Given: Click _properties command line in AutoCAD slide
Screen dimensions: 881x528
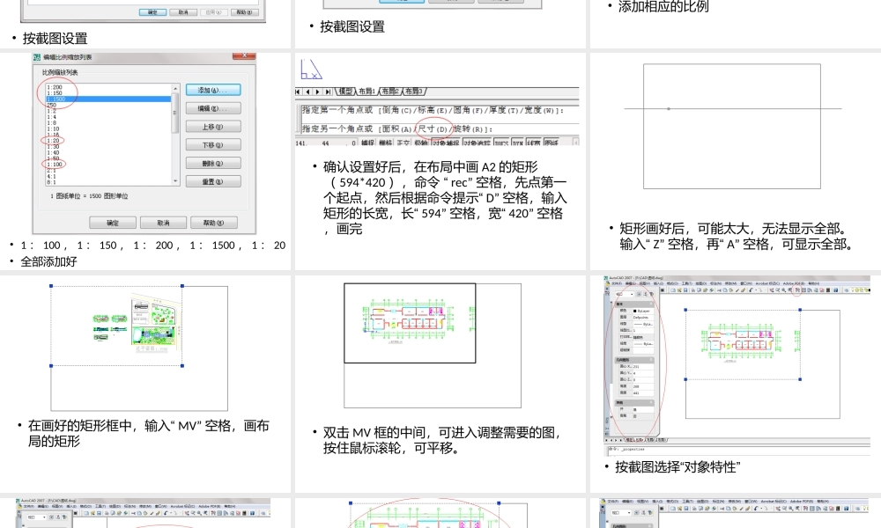Looking at the screenshot, I should click(x=737, y=449).
